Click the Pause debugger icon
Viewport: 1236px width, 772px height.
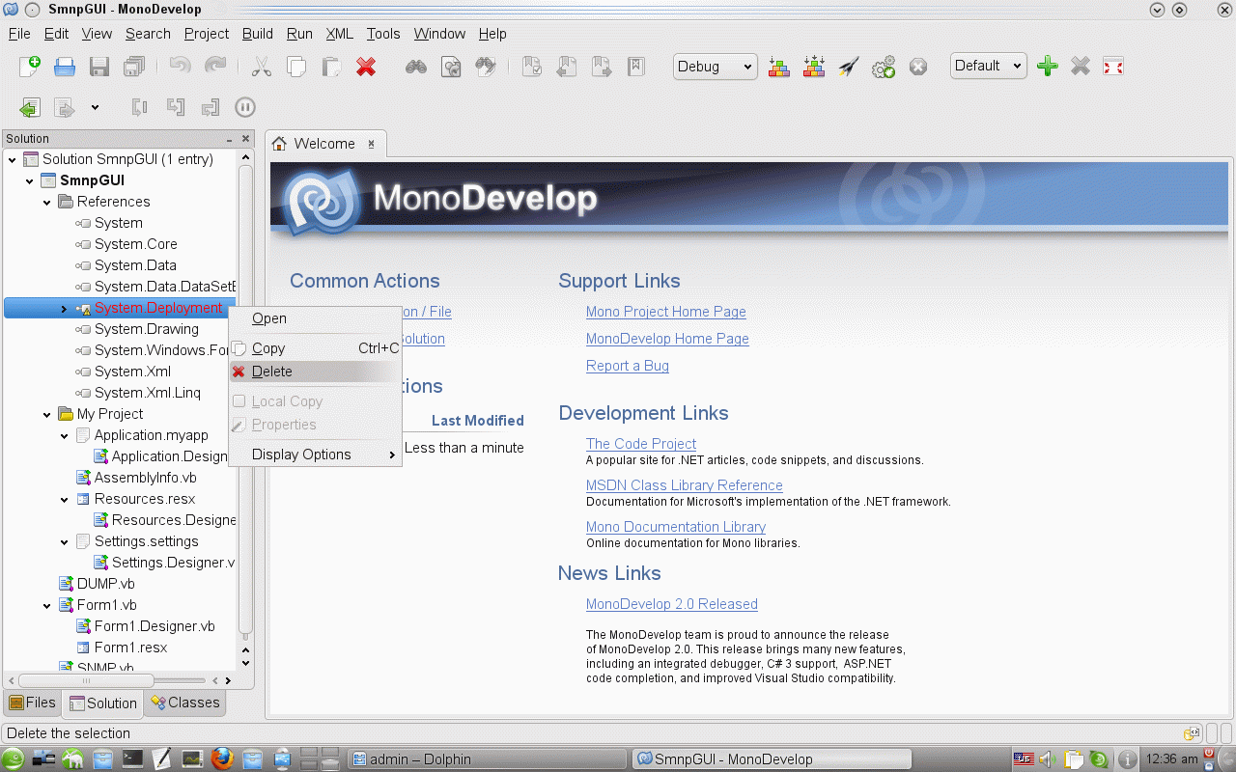coord(245,107)
